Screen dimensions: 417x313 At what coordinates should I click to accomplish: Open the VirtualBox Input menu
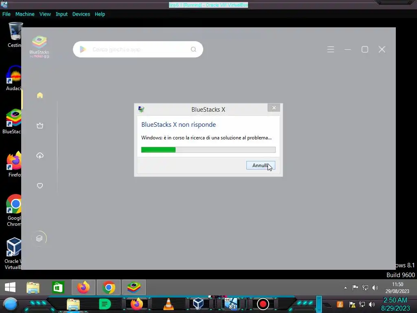[61, 14]
